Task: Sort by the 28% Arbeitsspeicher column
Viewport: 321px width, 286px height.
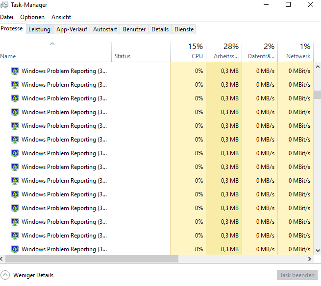Action: [x=224, y=52]
